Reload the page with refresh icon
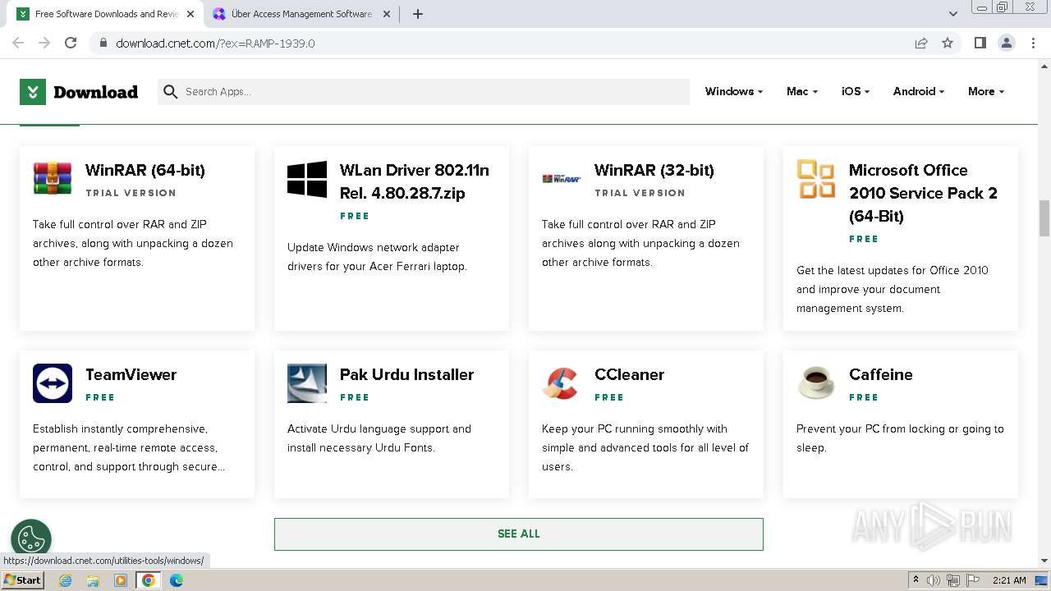Viewport: 1051px width, 591px height. [x=71, y=43]
